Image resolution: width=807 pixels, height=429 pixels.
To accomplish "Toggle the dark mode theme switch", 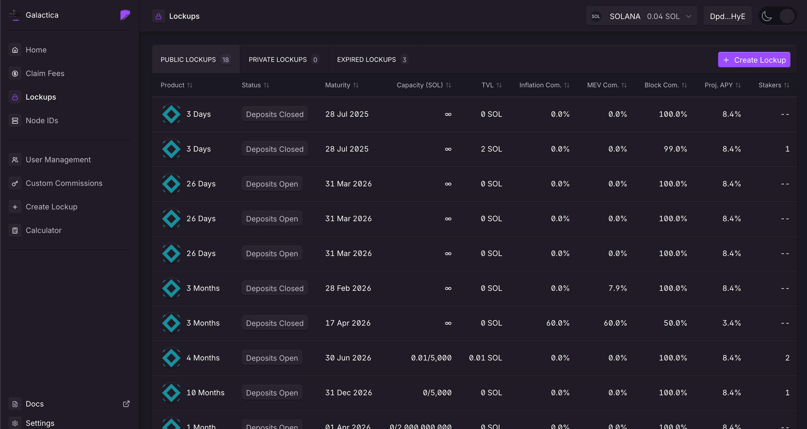I will pyautogui.click(x=777, y=16).
